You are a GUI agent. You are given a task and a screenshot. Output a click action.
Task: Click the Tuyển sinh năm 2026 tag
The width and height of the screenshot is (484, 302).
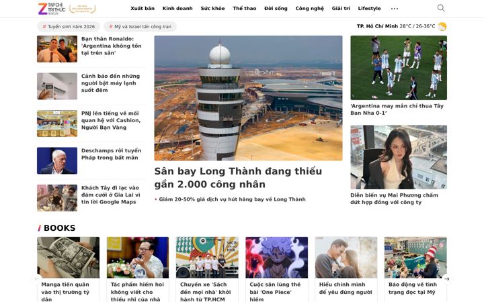click(69, 26)
